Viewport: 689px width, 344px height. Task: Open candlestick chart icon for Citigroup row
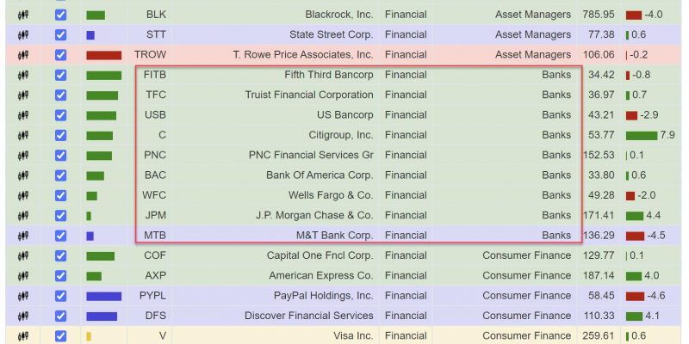click(23, 136)
